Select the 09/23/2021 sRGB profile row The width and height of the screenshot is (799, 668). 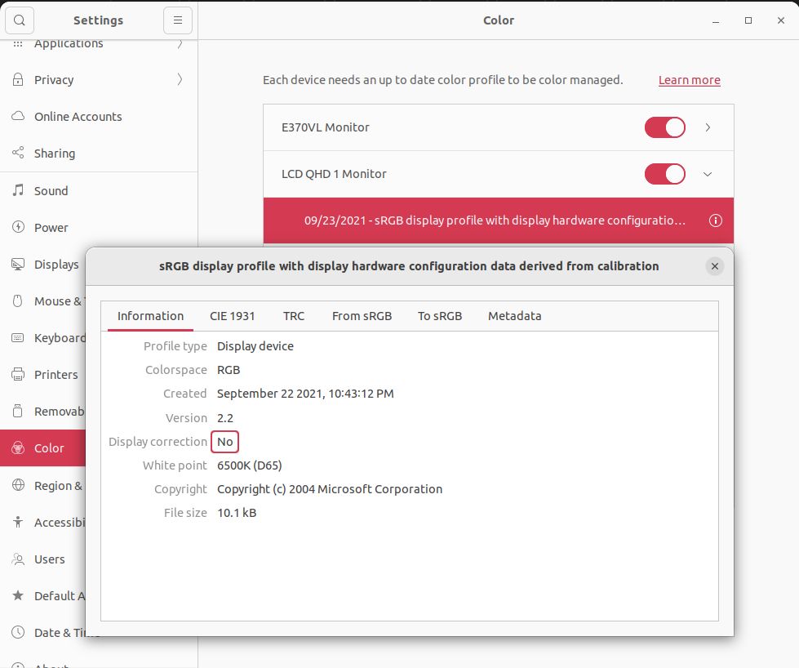(x=499, y=220)
